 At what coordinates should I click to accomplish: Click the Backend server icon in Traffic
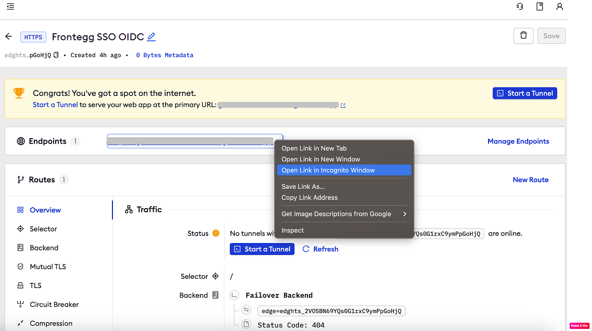click(x=215, y=295)
